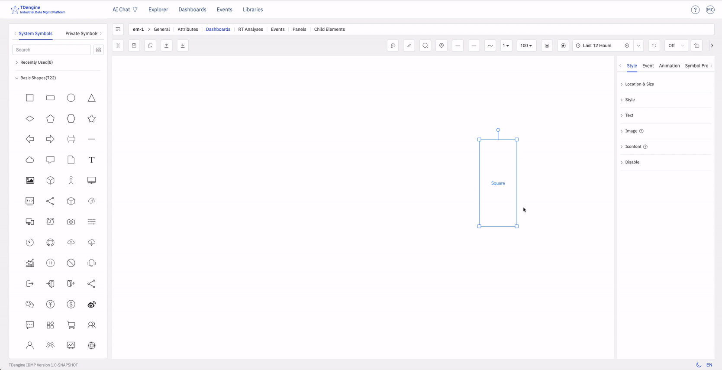The image size is (722, 370).
Task: Click the em-1 breadcrumb link
Action: coord(139,29)
